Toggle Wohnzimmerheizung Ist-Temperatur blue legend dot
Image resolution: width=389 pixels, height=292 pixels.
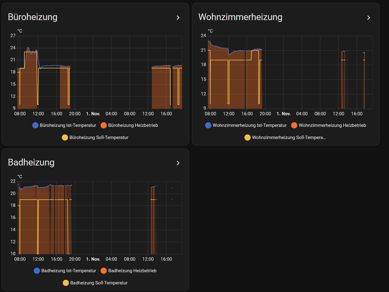pos(208,125)
